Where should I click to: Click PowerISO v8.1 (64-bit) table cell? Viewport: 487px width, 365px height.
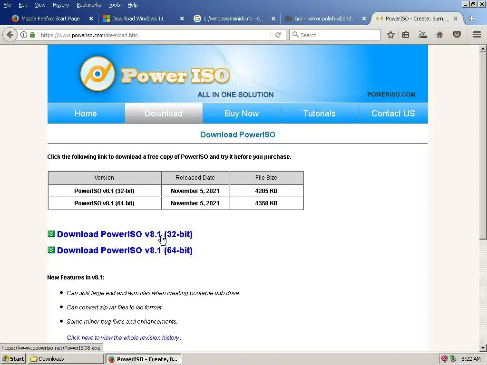(104, 203)
